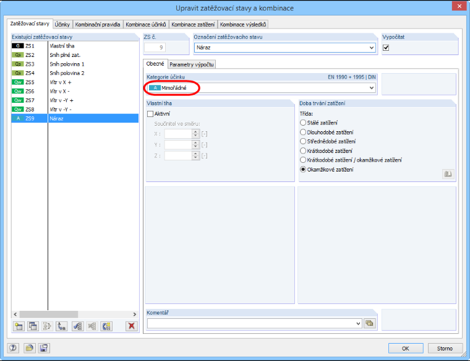Screen dimensions: 470x361
Task: Confirm with the OK button
Action: 406,349
